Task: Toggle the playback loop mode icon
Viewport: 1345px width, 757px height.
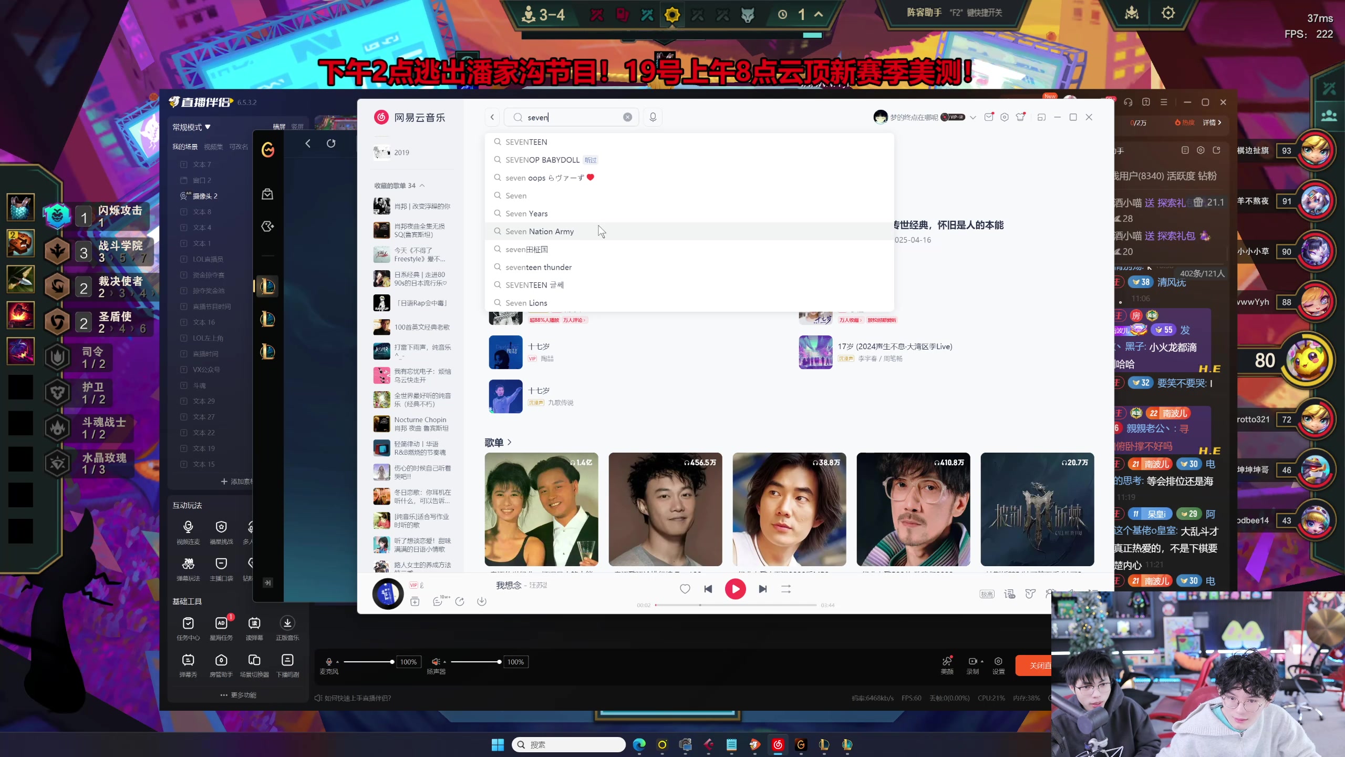Action: tap(786, 589)
